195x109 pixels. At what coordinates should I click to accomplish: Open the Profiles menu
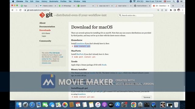(63, 1)
